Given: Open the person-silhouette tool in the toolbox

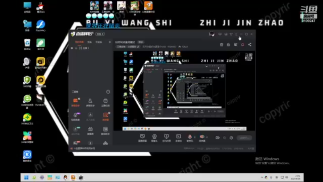Looking at the screenshot, I should point(90,102).
